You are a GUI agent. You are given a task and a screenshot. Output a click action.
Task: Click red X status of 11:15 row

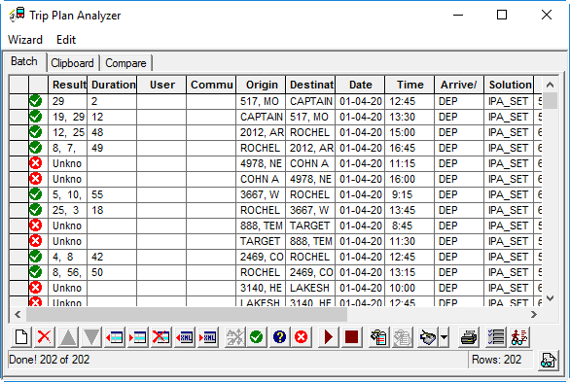pyautogui.click(x=36, y=163)
